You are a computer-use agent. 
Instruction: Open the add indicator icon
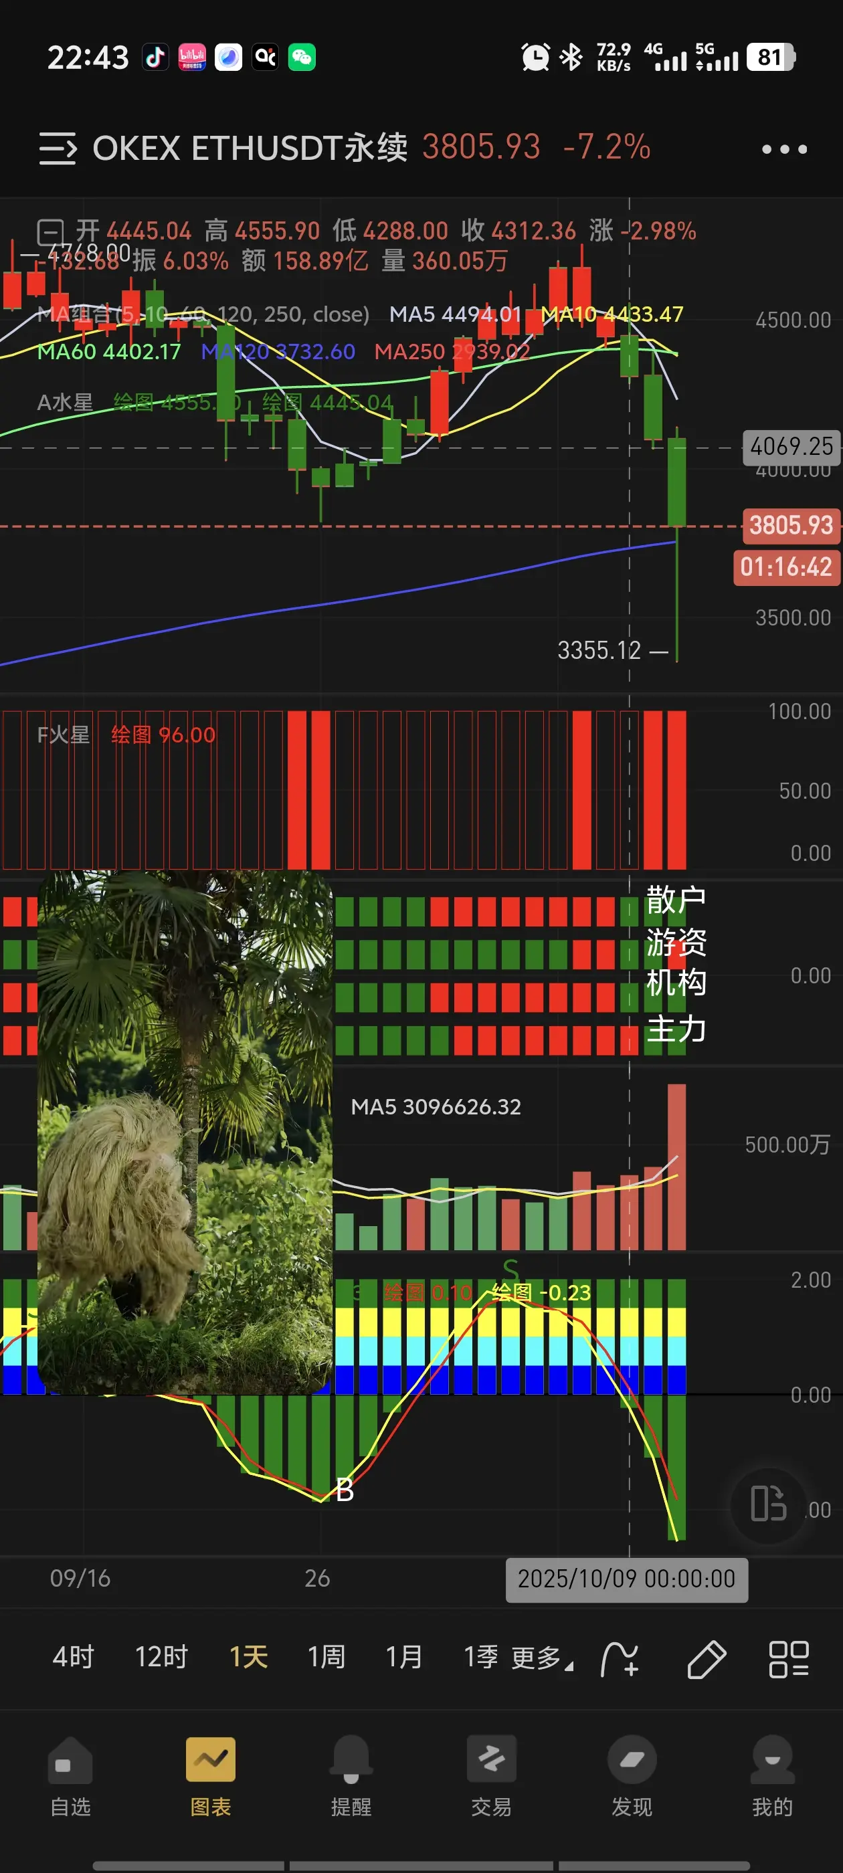point(620,1659)
